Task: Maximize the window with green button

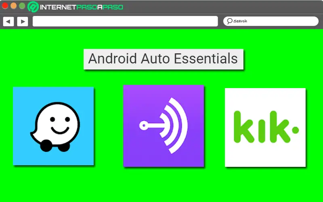Action: (22, 6)
